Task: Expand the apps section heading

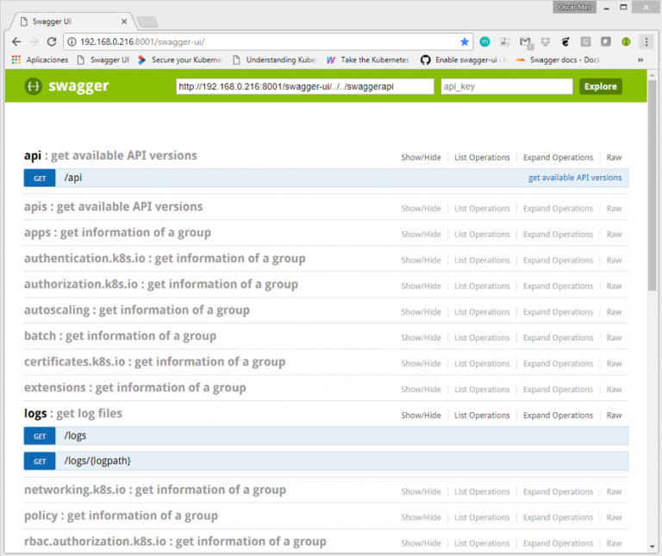Action: tap(117, 233)
